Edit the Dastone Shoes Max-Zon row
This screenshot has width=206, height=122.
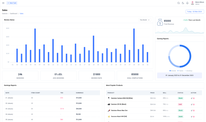192,110
